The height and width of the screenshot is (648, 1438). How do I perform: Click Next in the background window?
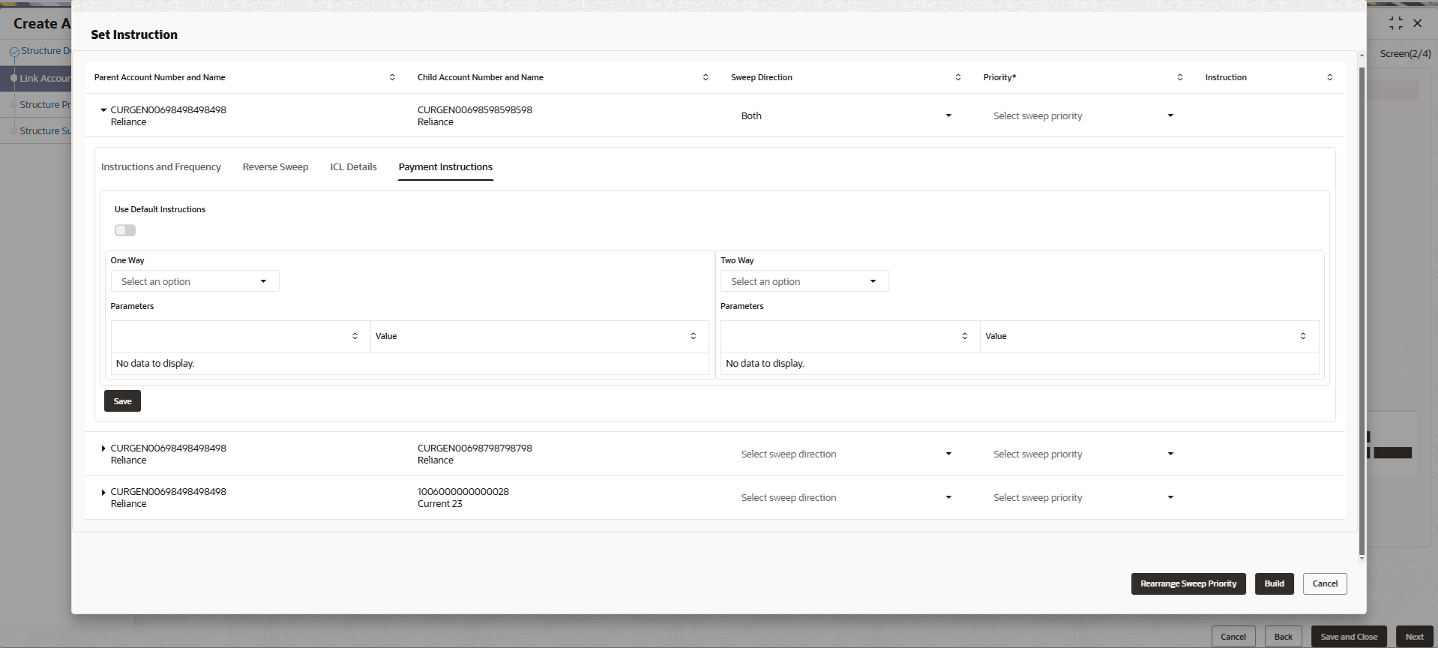point(1414,637)
